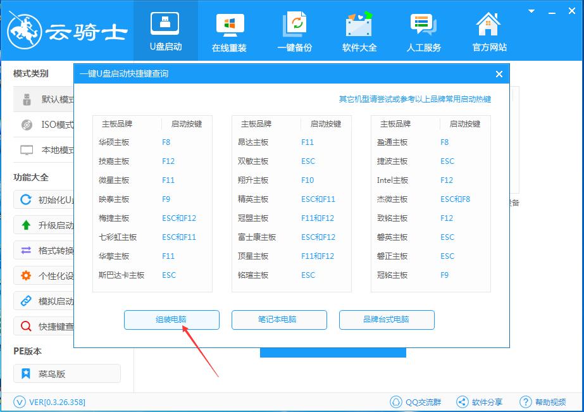Click the 个性化设置 orange gear icon
Viewport: 584px width, 412px height.
[x=26, y=276]
